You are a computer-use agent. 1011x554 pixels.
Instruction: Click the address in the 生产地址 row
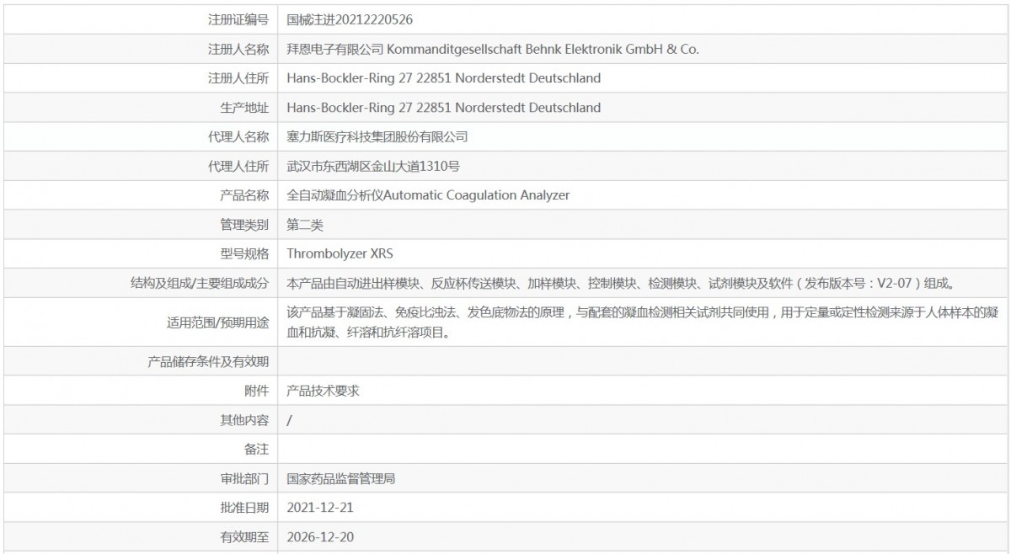[444, 108]
